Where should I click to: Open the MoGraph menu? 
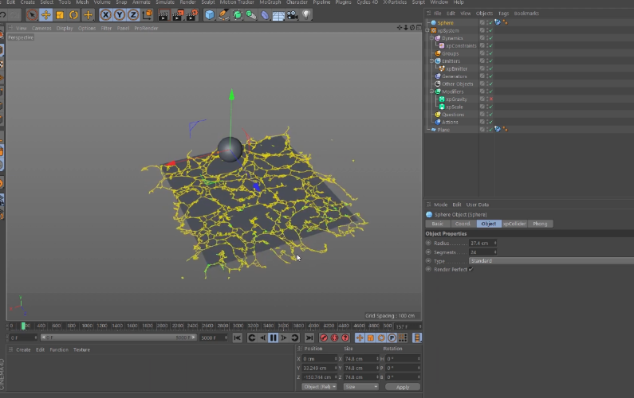270,2
